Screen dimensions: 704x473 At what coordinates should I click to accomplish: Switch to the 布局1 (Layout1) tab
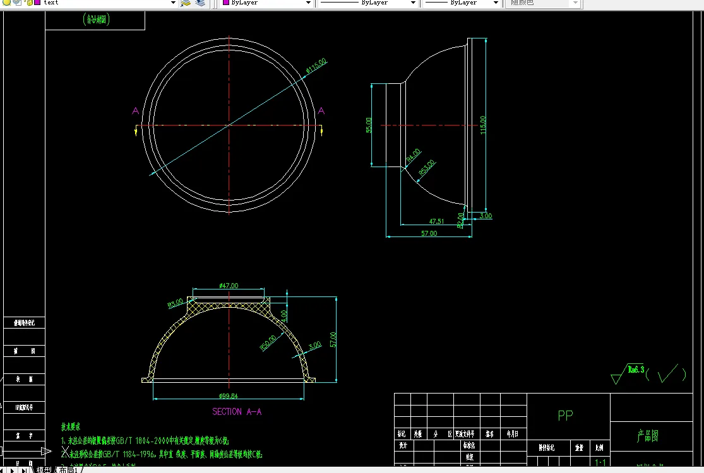coord(69,469)
